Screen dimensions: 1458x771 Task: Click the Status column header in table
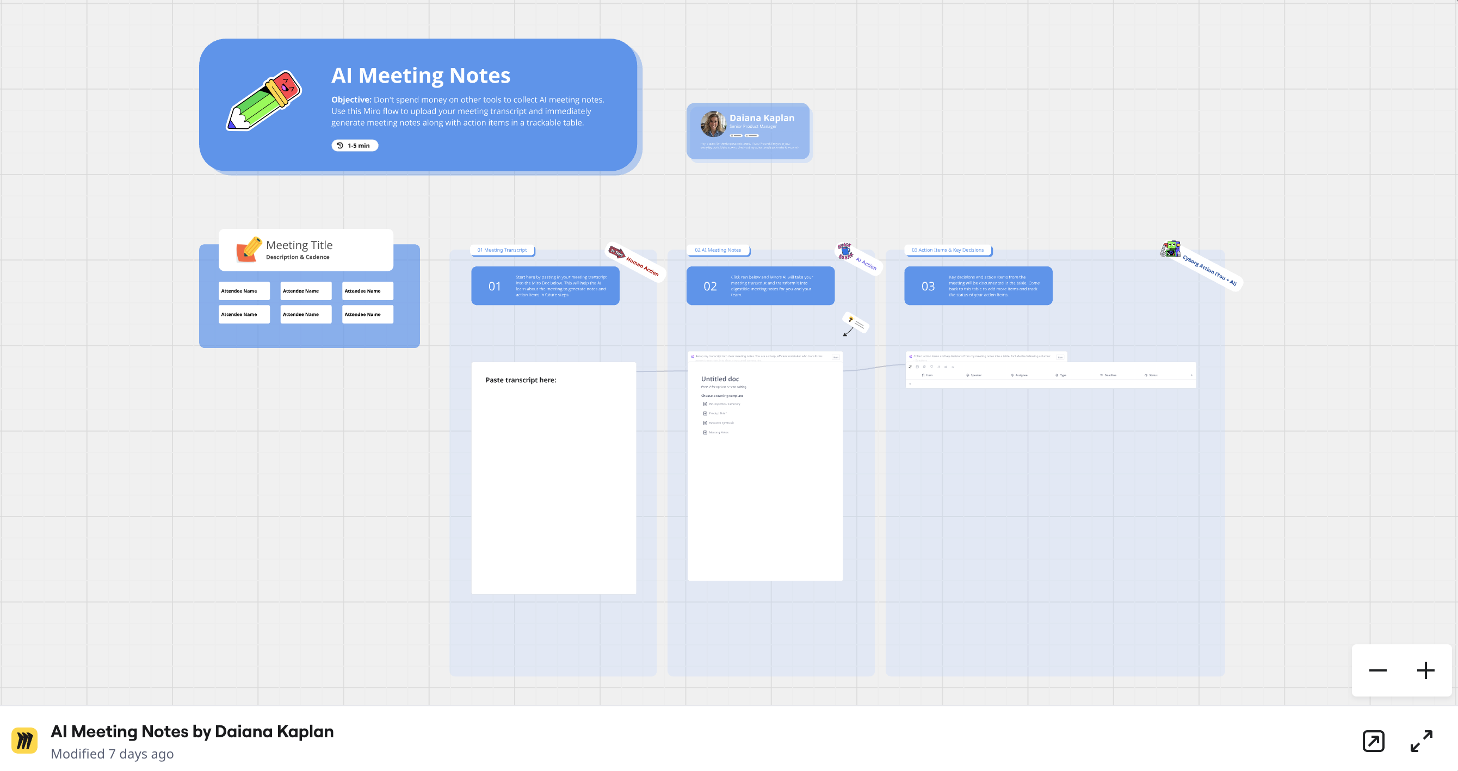pos(1152,375)
